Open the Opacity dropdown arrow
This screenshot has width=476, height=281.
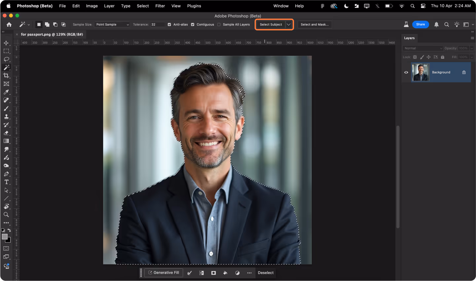point(472,48)
